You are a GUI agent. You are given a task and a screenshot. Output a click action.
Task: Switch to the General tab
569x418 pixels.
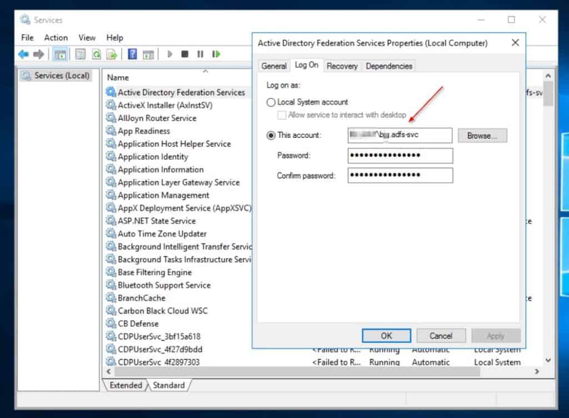pyautogui.click(x=274, y=66)
